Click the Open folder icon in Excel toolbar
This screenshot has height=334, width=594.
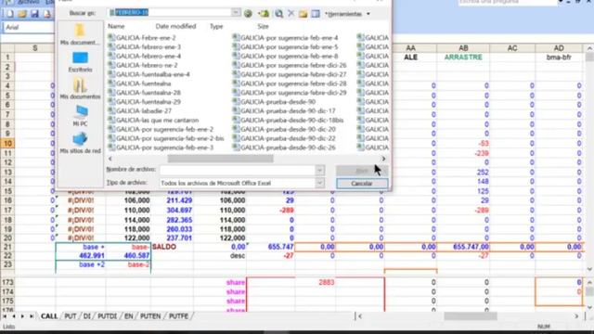pos(22,14)
